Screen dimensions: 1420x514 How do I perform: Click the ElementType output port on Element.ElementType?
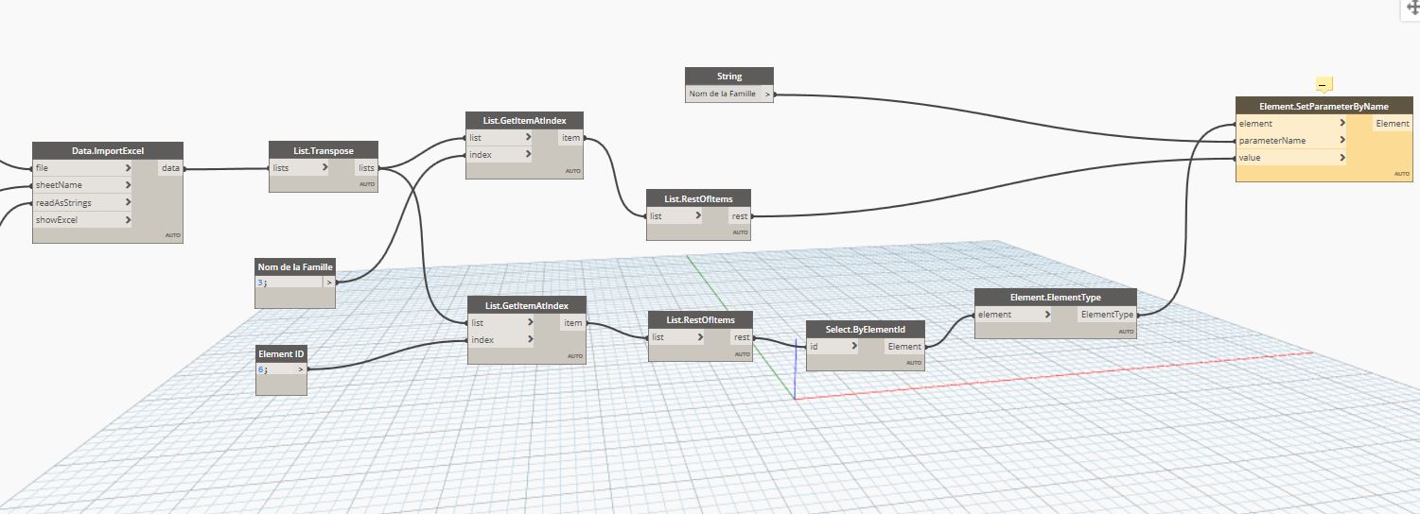1106,315
